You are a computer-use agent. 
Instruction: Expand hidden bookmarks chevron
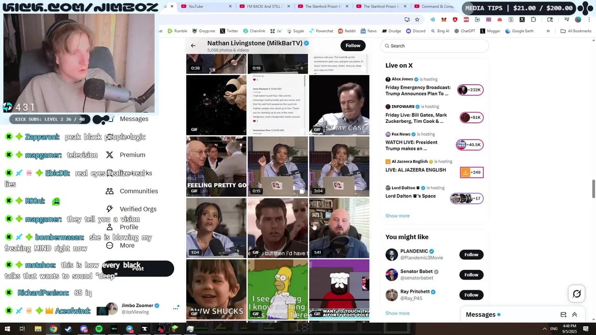(x=548, y=31)
